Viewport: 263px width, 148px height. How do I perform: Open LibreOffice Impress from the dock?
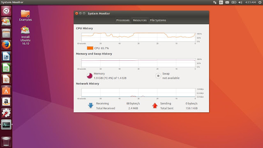[x=6, y=79]
